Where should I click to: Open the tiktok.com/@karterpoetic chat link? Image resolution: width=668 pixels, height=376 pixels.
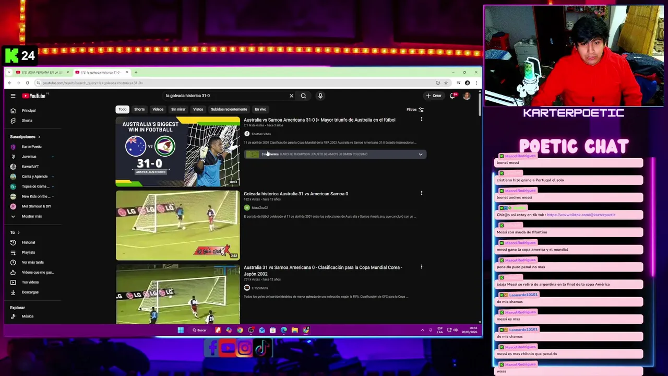coord(581,215)
